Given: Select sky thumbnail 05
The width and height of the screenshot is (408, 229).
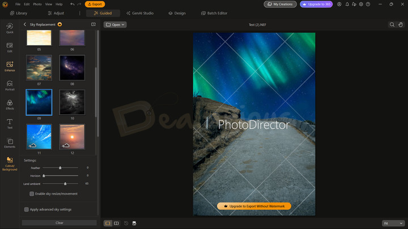Looking at the screenshot, I should tap(39, 38).
